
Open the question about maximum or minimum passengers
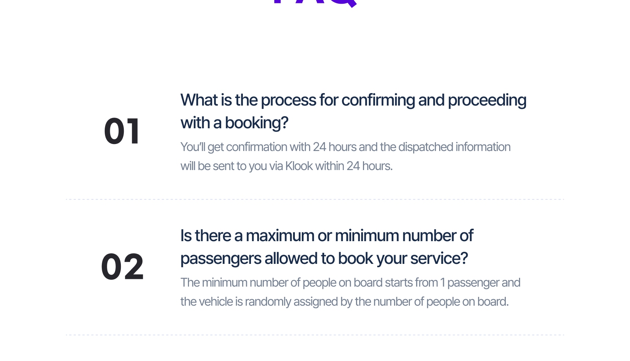(x=327, y=247)
